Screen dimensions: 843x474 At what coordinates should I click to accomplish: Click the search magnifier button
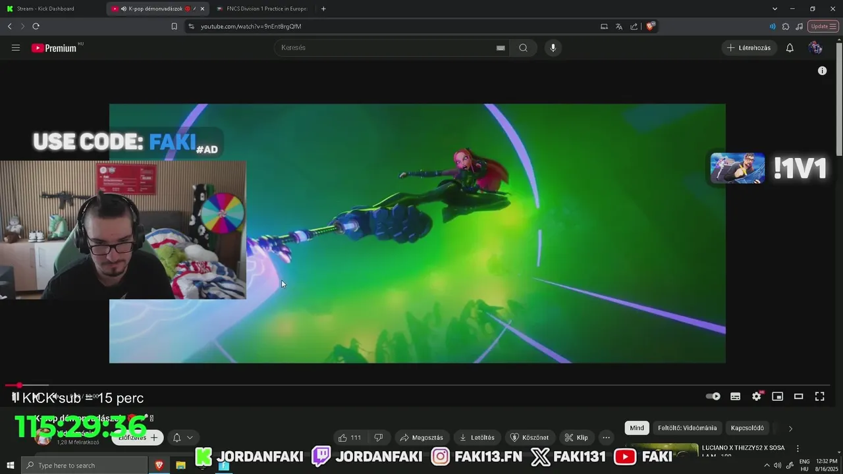tap(523, 47)
